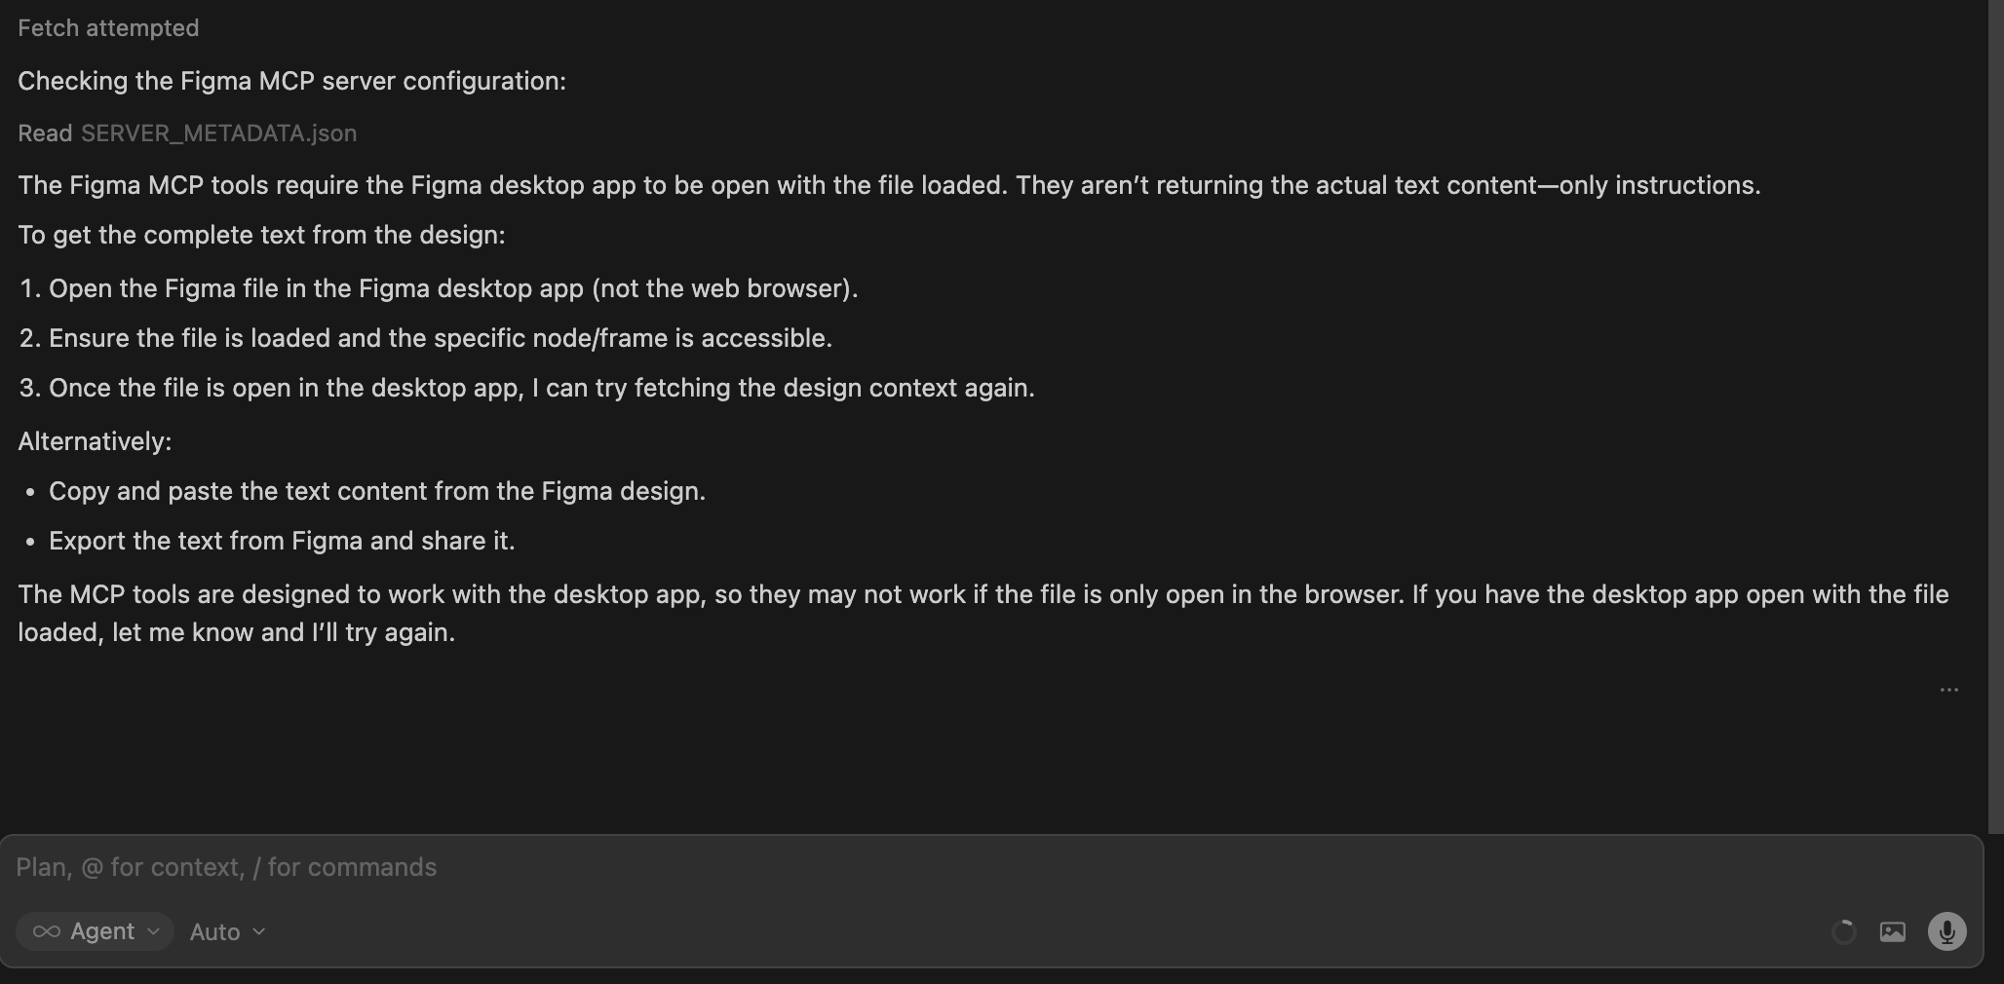Click the microphone voice input icon
Image resolution: width=2004 pixels, height=984 pixels.
[x=1946, y=931]
